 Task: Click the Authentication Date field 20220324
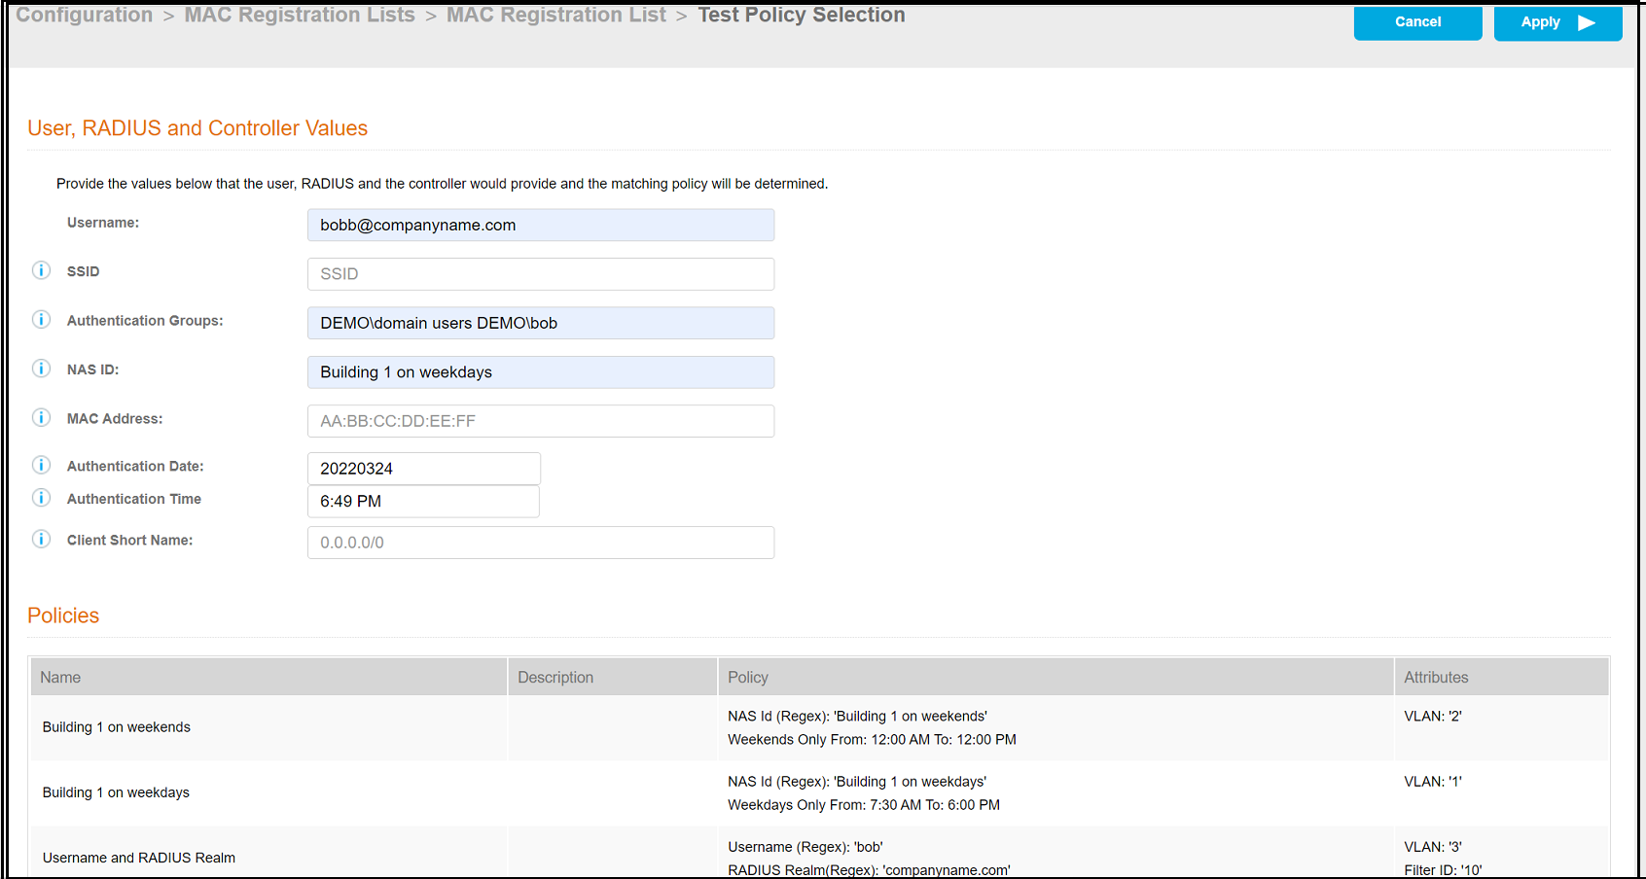coord(424,469)
